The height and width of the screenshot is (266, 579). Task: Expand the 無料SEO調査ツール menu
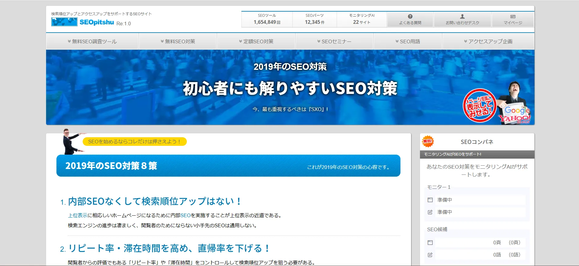(92, 41)
